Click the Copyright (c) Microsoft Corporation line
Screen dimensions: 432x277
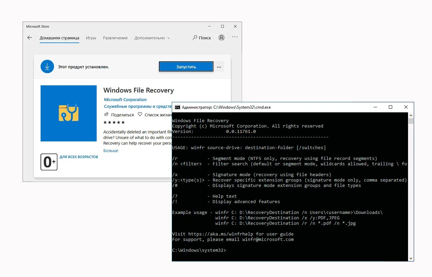point(248,126)
